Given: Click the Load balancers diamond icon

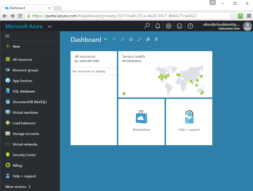Looking at the screenshot, I should point(8,123).
